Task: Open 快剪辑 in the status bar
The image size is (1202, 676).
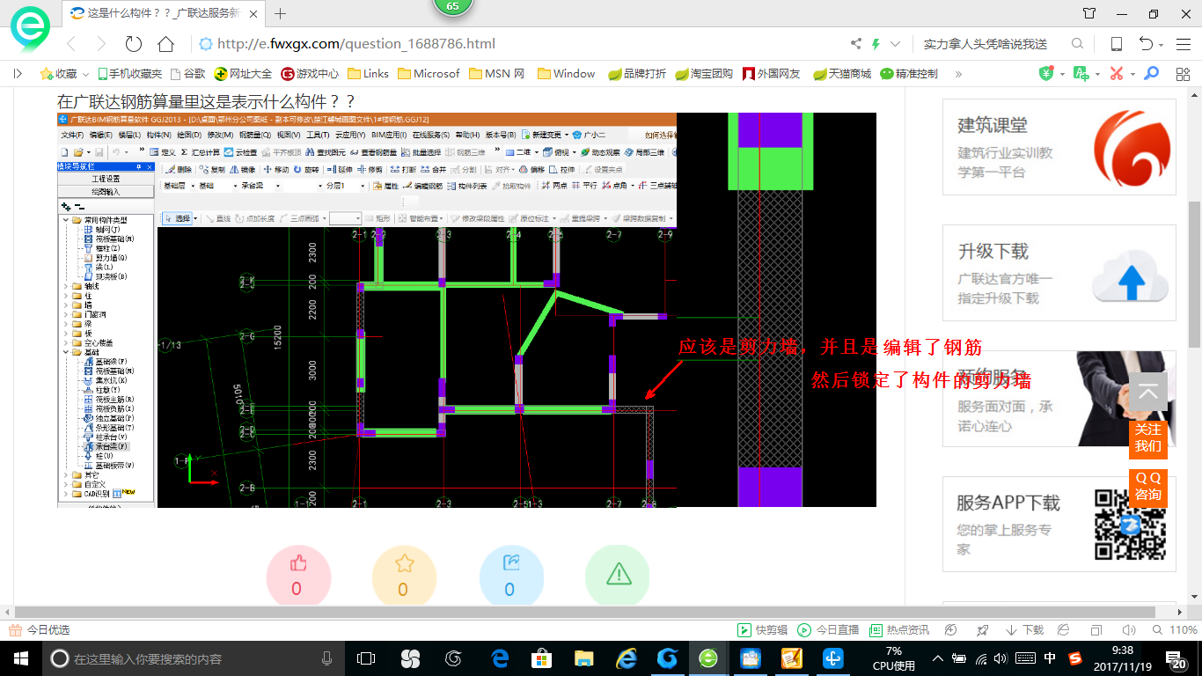Action: pyautogui.click(x=762, y=630)
